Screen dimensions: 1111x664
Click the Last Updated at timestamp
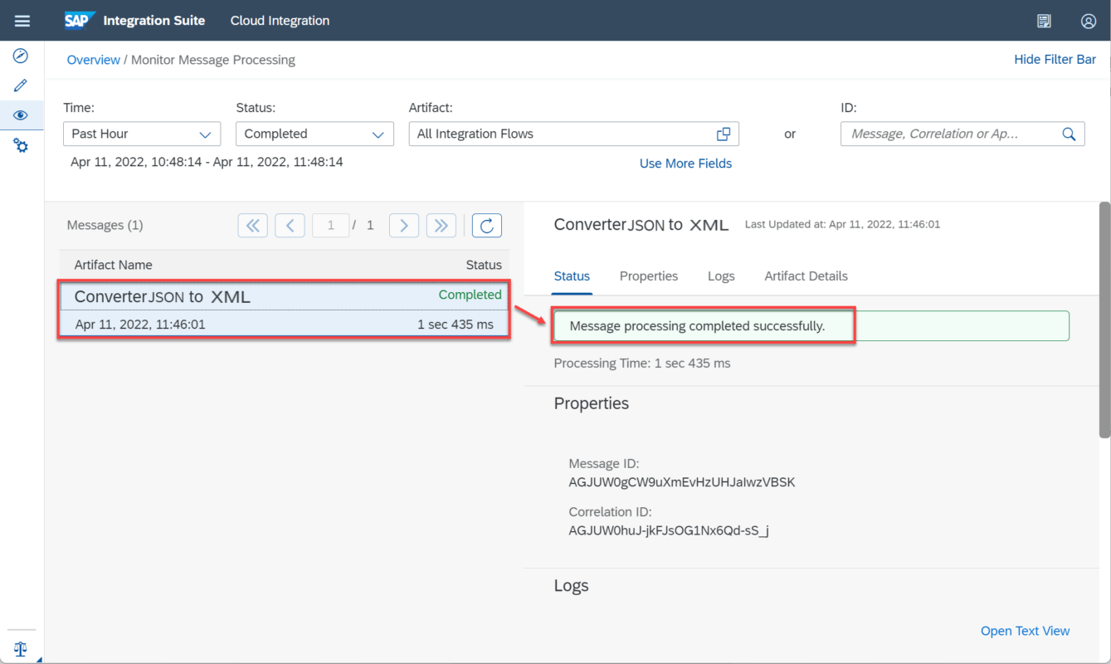pos(842,224)
